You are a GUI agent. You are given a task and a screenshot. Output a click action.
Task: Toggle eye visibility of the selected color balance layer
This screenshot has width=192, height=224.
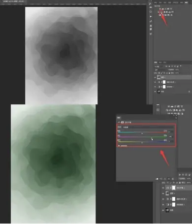tap(163, 188)
